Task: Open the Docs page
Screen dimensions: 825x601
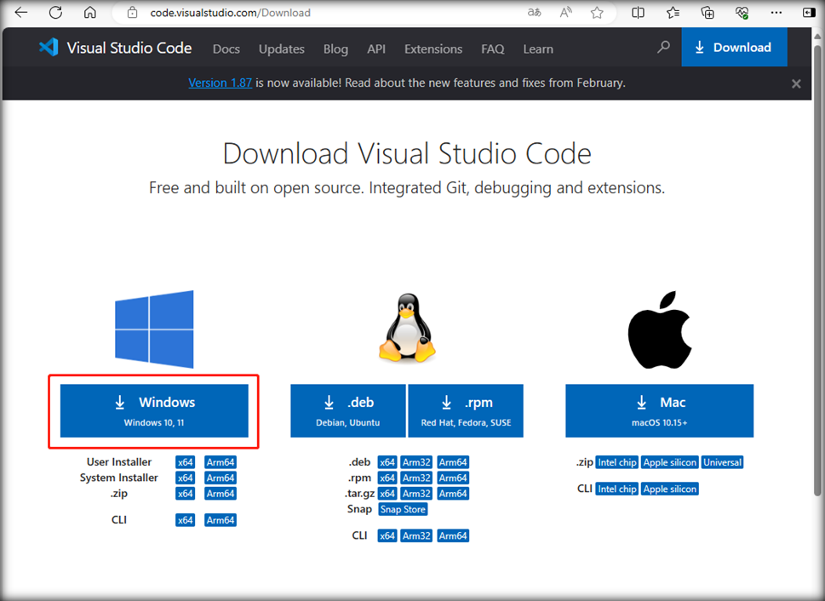Action: click(226, 49)
